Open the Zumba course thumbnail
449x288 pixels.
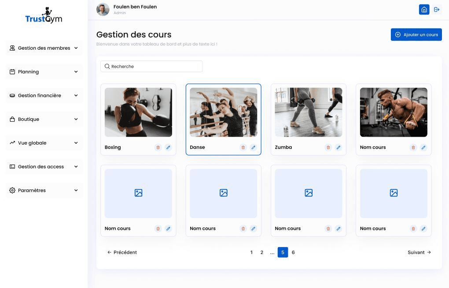point(308,112)
